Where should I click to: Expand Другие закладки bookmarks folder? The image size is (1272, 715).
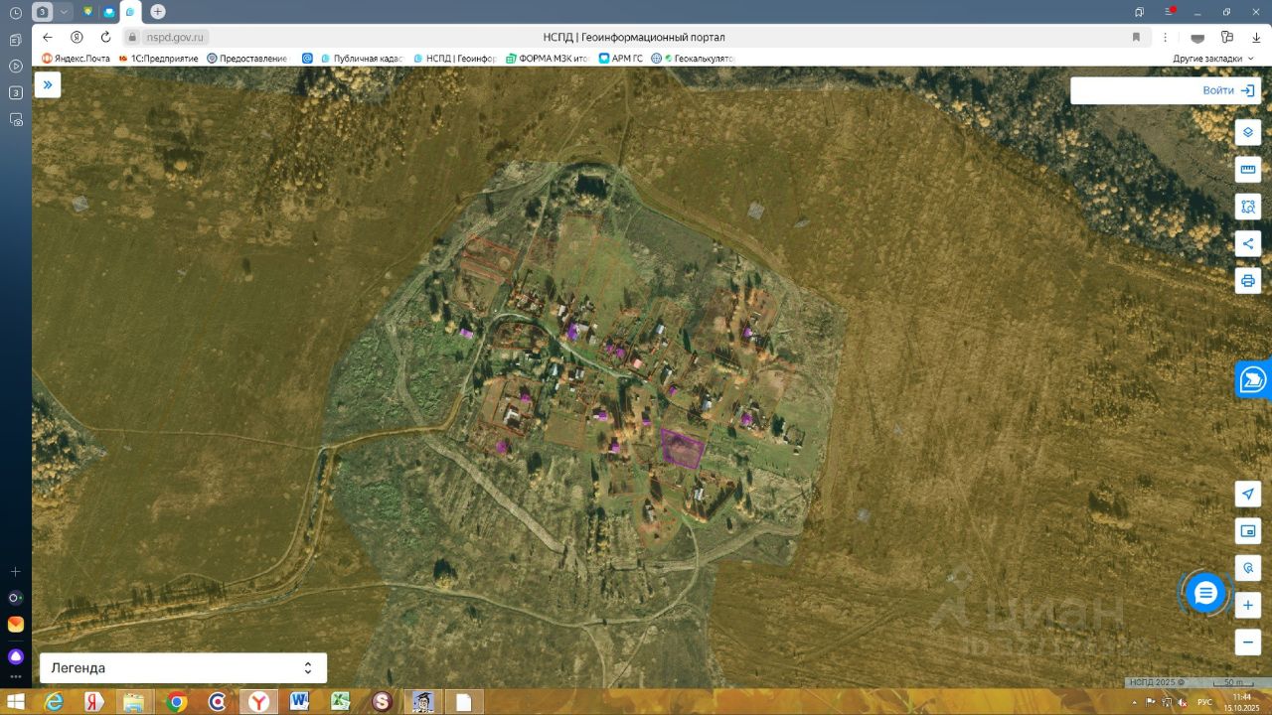click(1214, 59)
